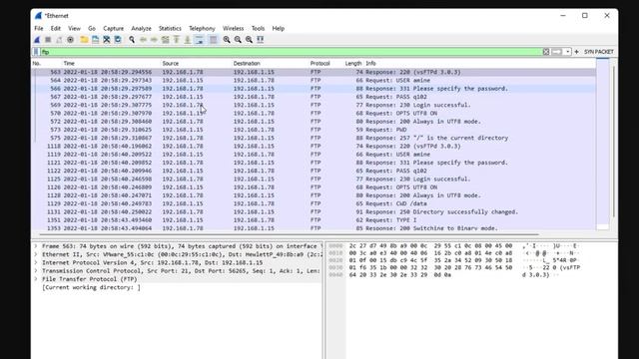The height and width of the screenshot is (359, 639).
Task: Open the Help menu
Action: click(278, 29)
